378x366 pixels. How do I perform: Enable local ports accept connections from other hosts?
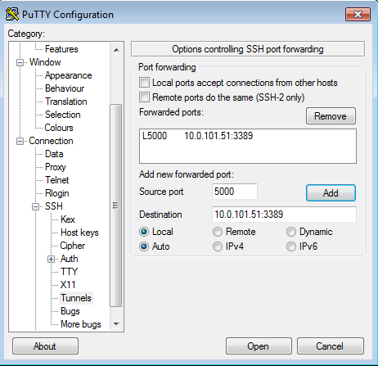[144, 83]
